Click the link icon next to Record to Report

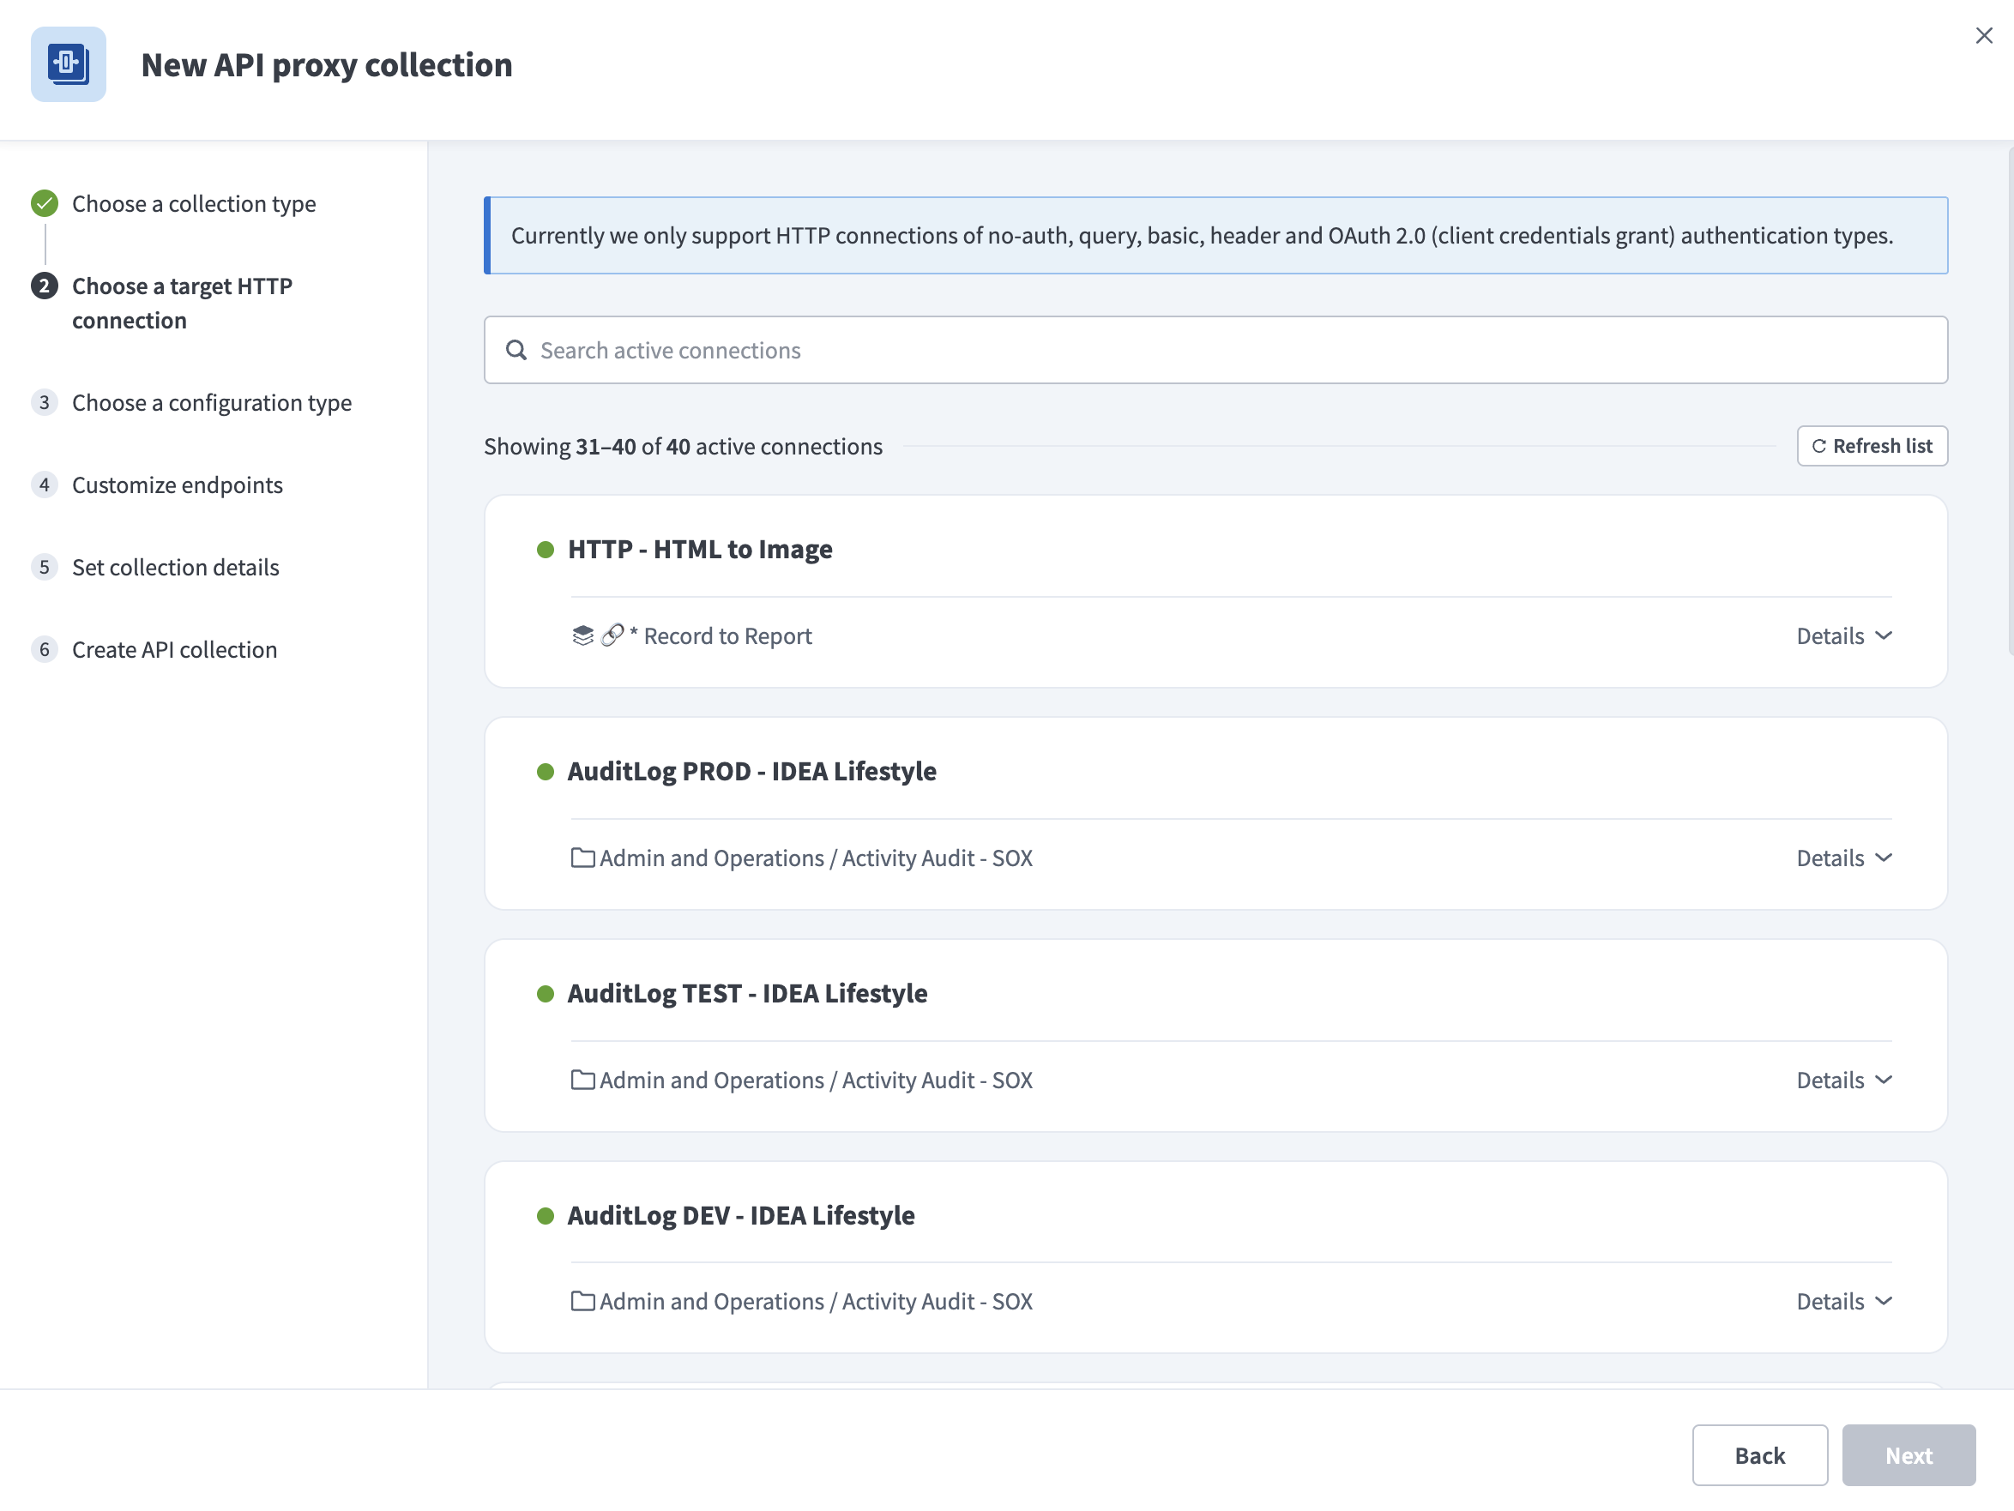(x=610, y=635)
